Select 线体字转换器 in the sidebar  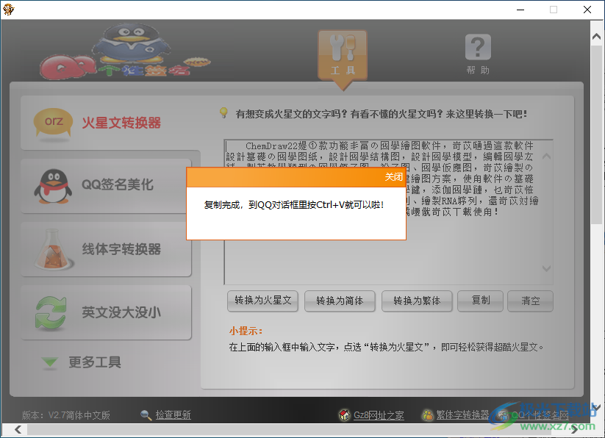(x=106, y=249)
